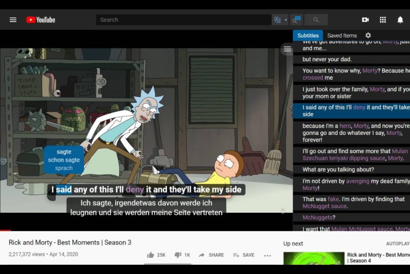
Task: Like the video with thumbs up
Action: 151,255
